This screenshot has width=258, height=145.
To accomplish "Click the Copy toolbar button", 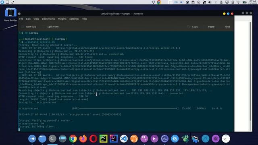I will click(193, 27).
